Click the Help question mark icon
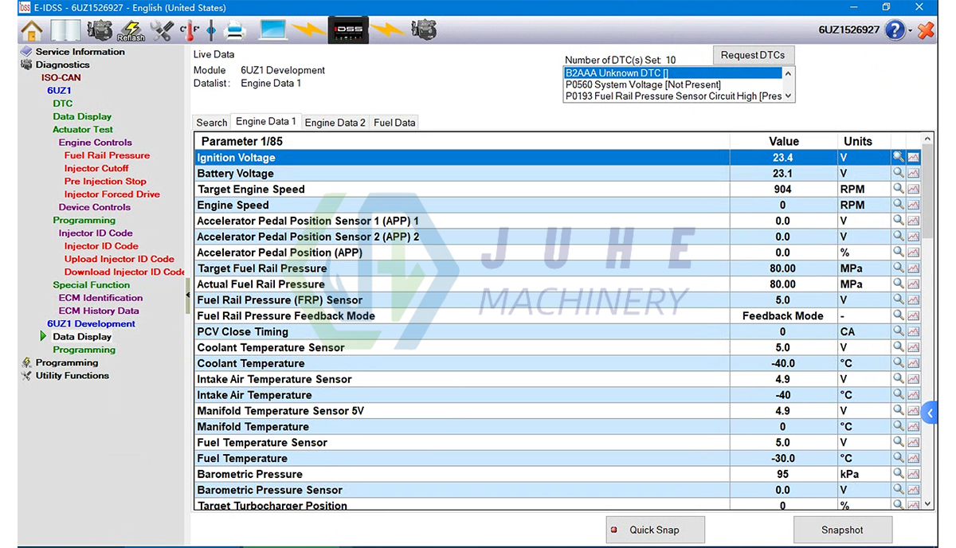Screen dimensions: 956x548 893,29
